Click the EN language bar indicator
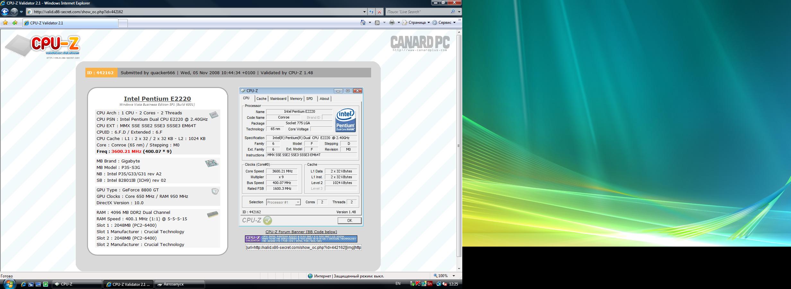791x289 pixels. point(398,284)
